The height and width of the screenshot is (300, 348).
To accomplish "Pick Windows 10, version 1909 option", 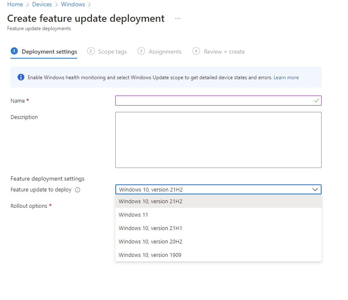I will [x=218, y=255].
